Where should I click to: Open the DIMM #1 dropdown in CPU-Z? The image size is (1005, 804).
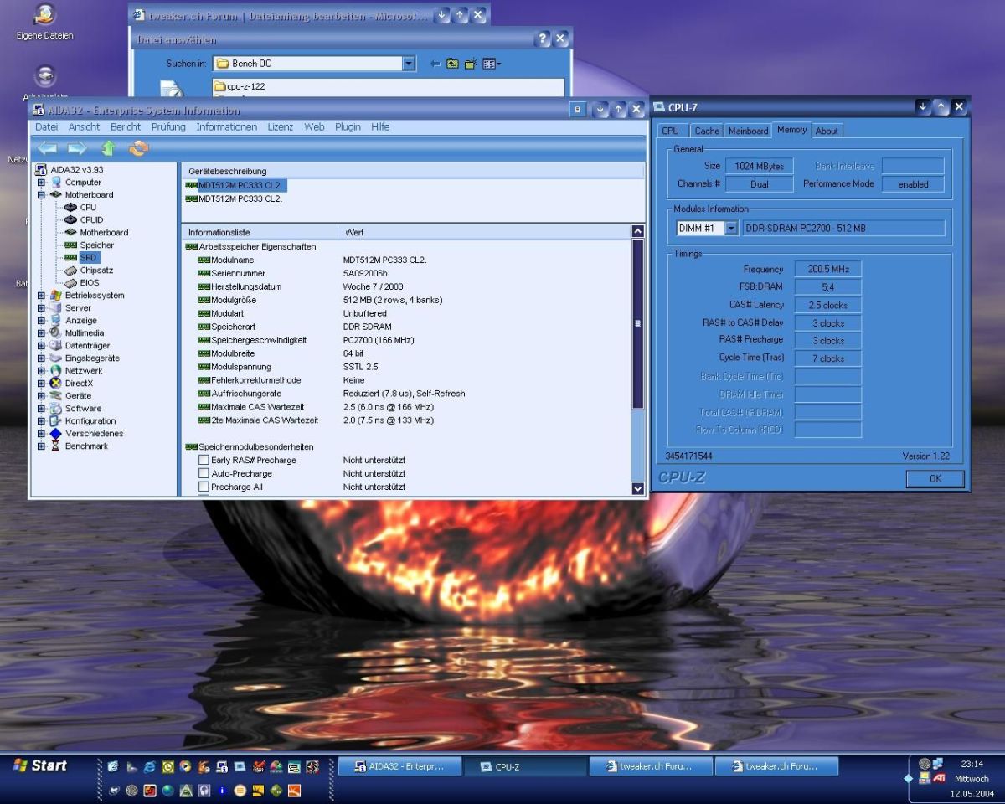tap(730, 229)
